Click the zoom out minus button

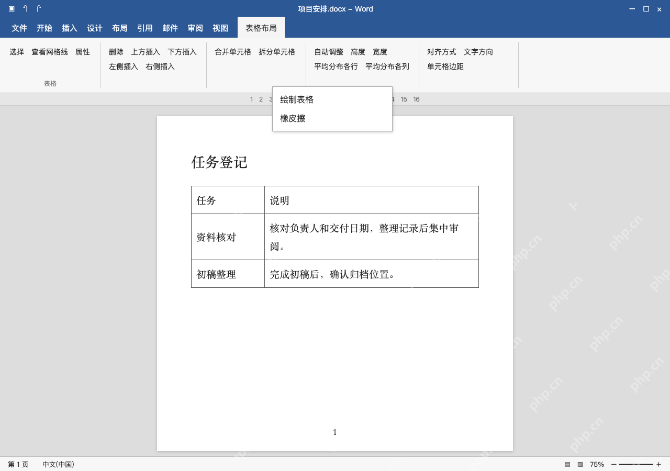tap(614, 464)
